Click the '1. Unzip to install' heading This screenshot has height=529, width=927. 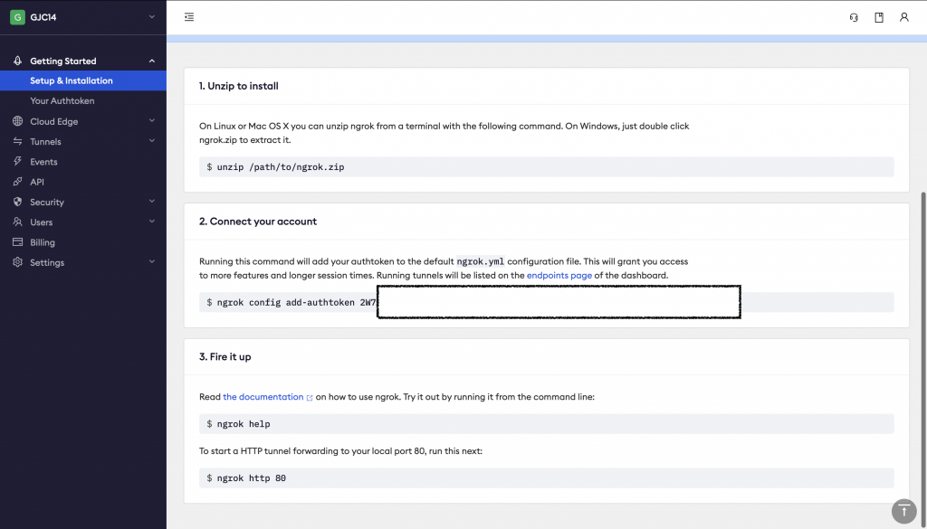tap(239, 86)
